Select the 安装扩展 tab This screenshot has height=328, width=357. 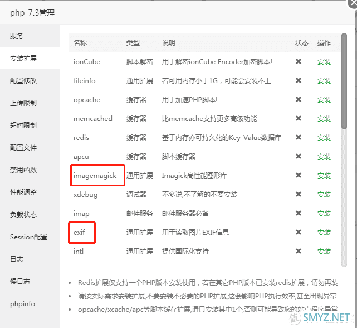pos(30,58)
